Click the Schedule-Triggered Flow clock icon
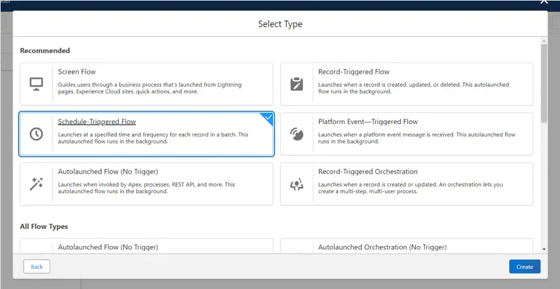Viewport: 560px width, 289px height. [36, 134]
